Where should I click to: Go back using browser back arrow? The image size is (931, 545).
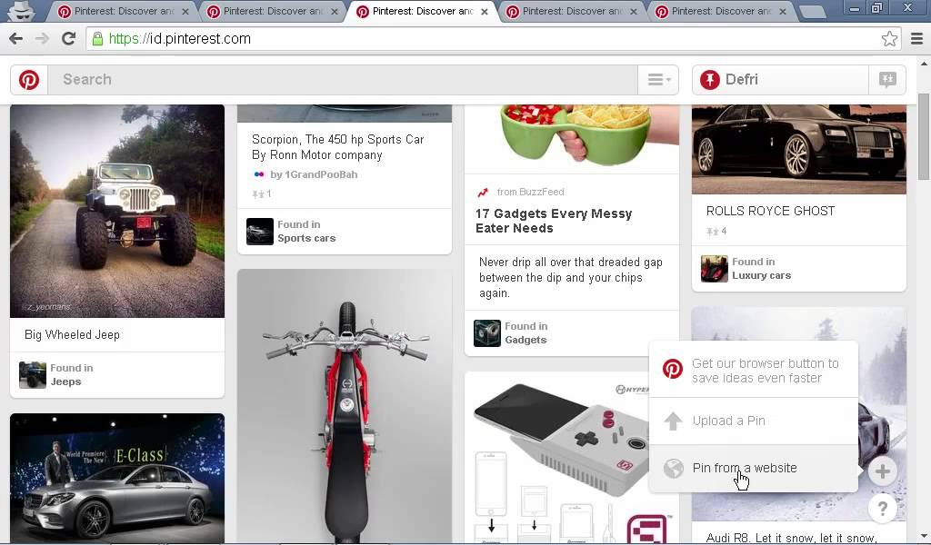click(16, 38)
